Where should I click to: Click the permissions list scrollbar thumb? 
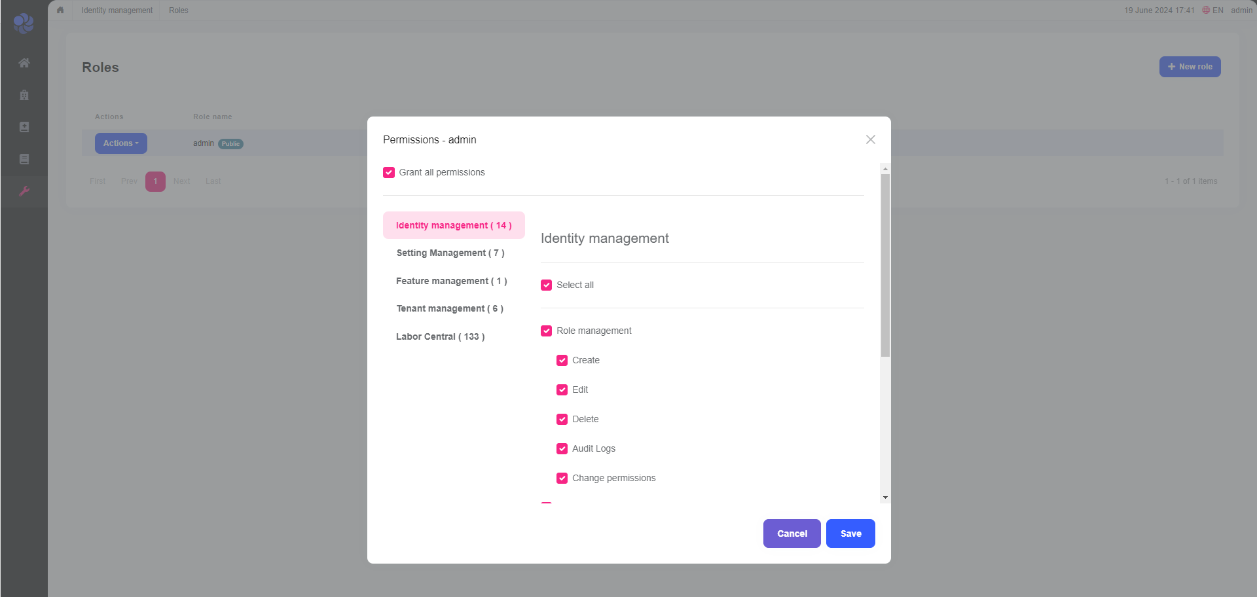pyautogui.click(x=885, y=265)
